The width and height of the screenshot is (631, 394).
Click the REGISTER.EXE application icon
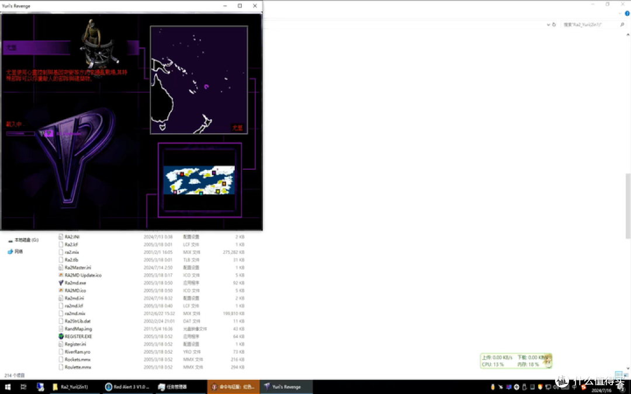tap(61, 336)
